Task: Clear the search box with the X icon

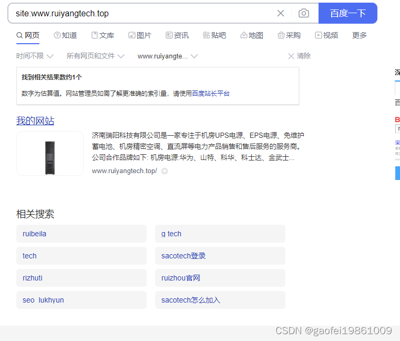Action: (x=281, y=13)
